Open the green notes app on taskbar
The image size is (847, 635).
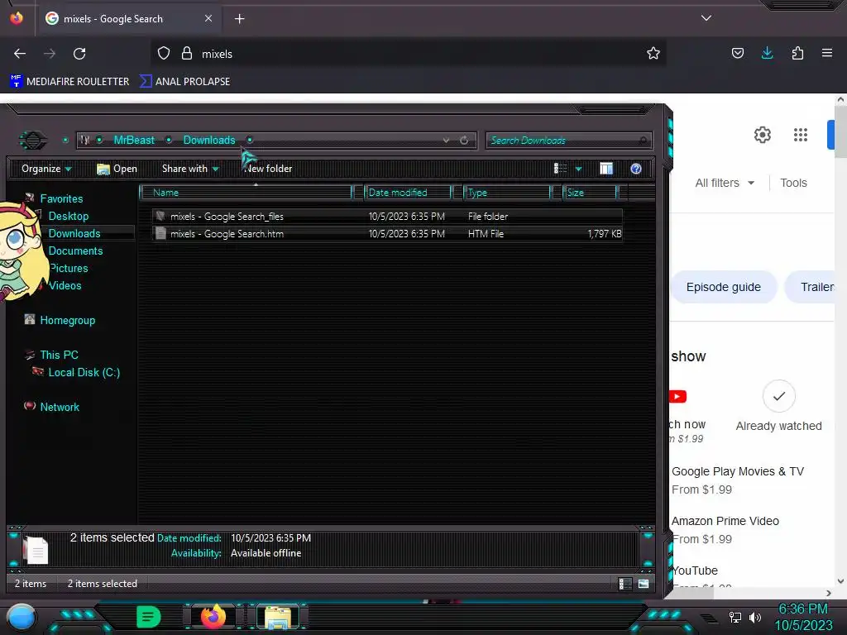pyautogui.click(x=149, y=617)
